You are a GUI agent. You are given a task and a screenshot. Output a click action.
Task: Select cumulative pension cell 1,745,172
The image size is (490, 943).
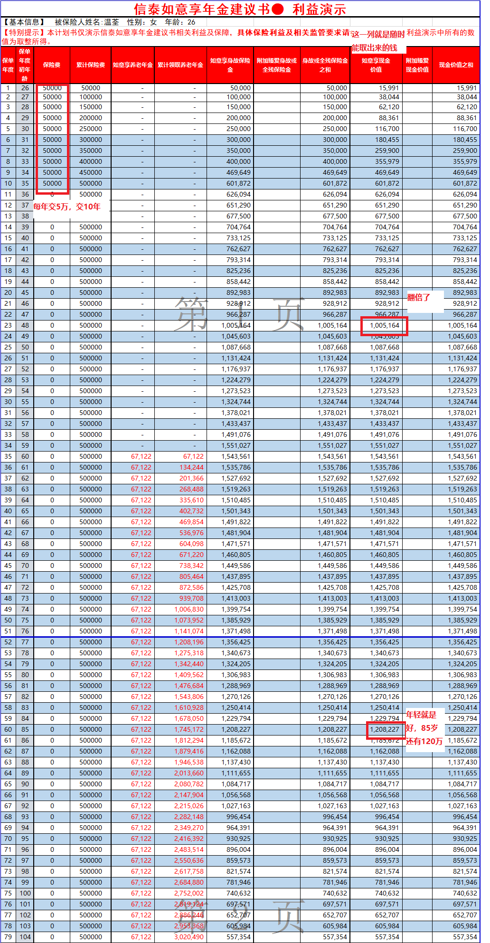point(180,729)
